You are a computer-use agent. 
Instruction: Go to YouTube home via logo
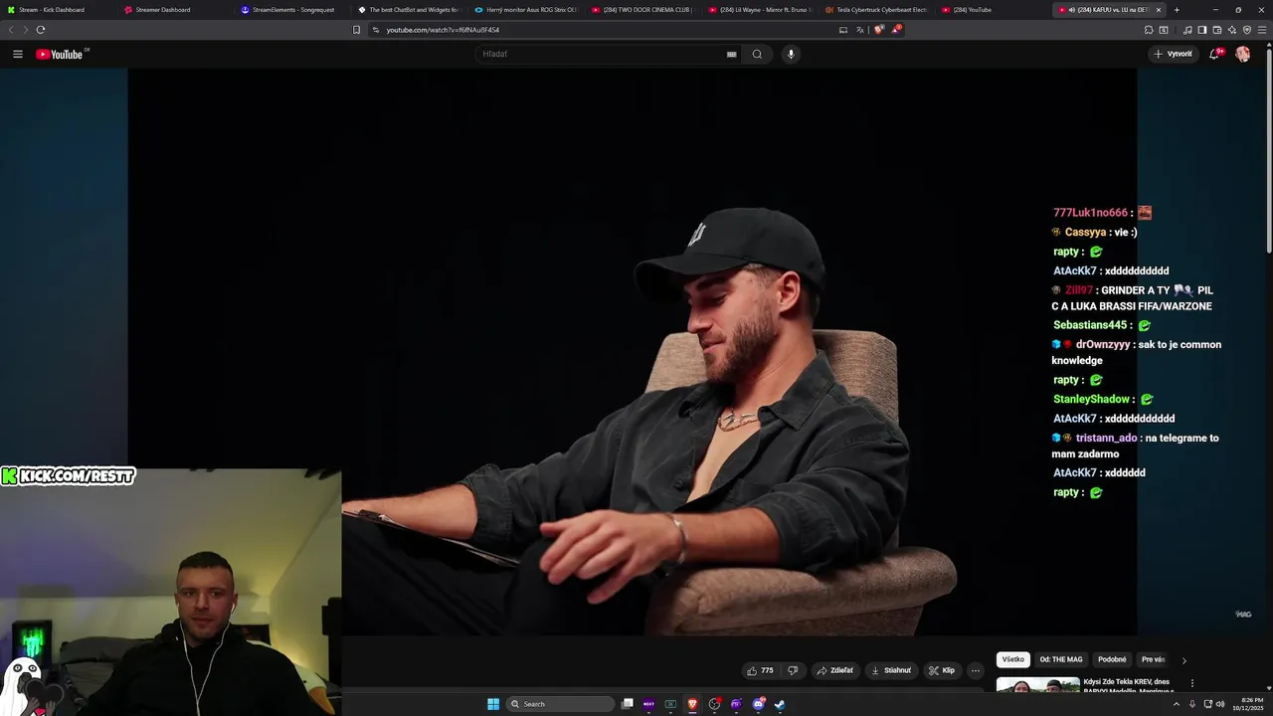(x=61, y=54)
